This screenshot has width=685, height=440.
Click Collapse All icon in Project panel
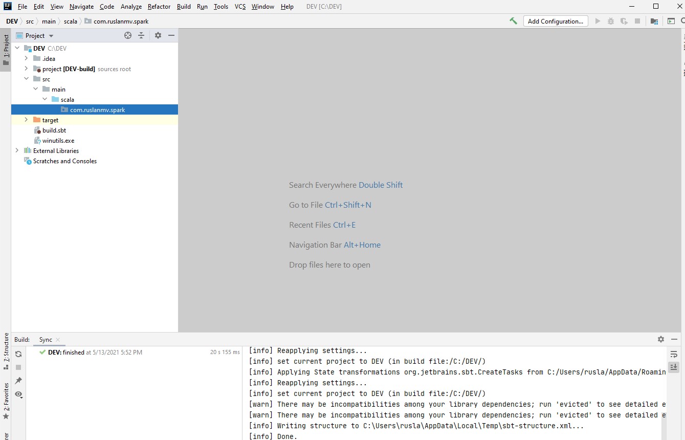(141, 35)
